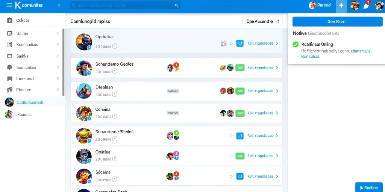Select radio circle in Oniclea row
Viewport: 385px width, 192px height.
[x=231, y=156]
